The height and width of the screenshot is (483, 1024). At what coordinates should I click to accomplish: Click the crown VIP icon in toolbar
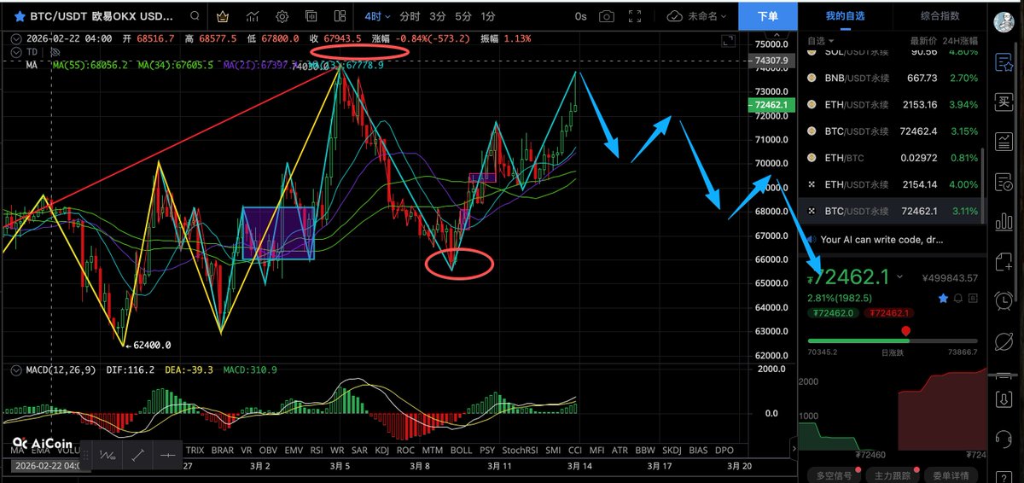coord(223,16)
